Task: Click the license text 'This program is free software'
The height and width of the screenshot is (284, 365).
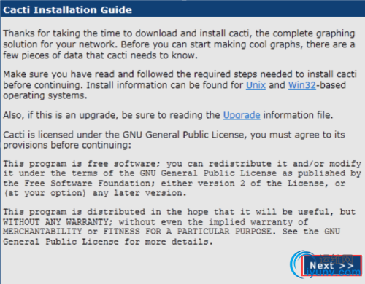Action: pyautogui.click(x=182, y=178)
